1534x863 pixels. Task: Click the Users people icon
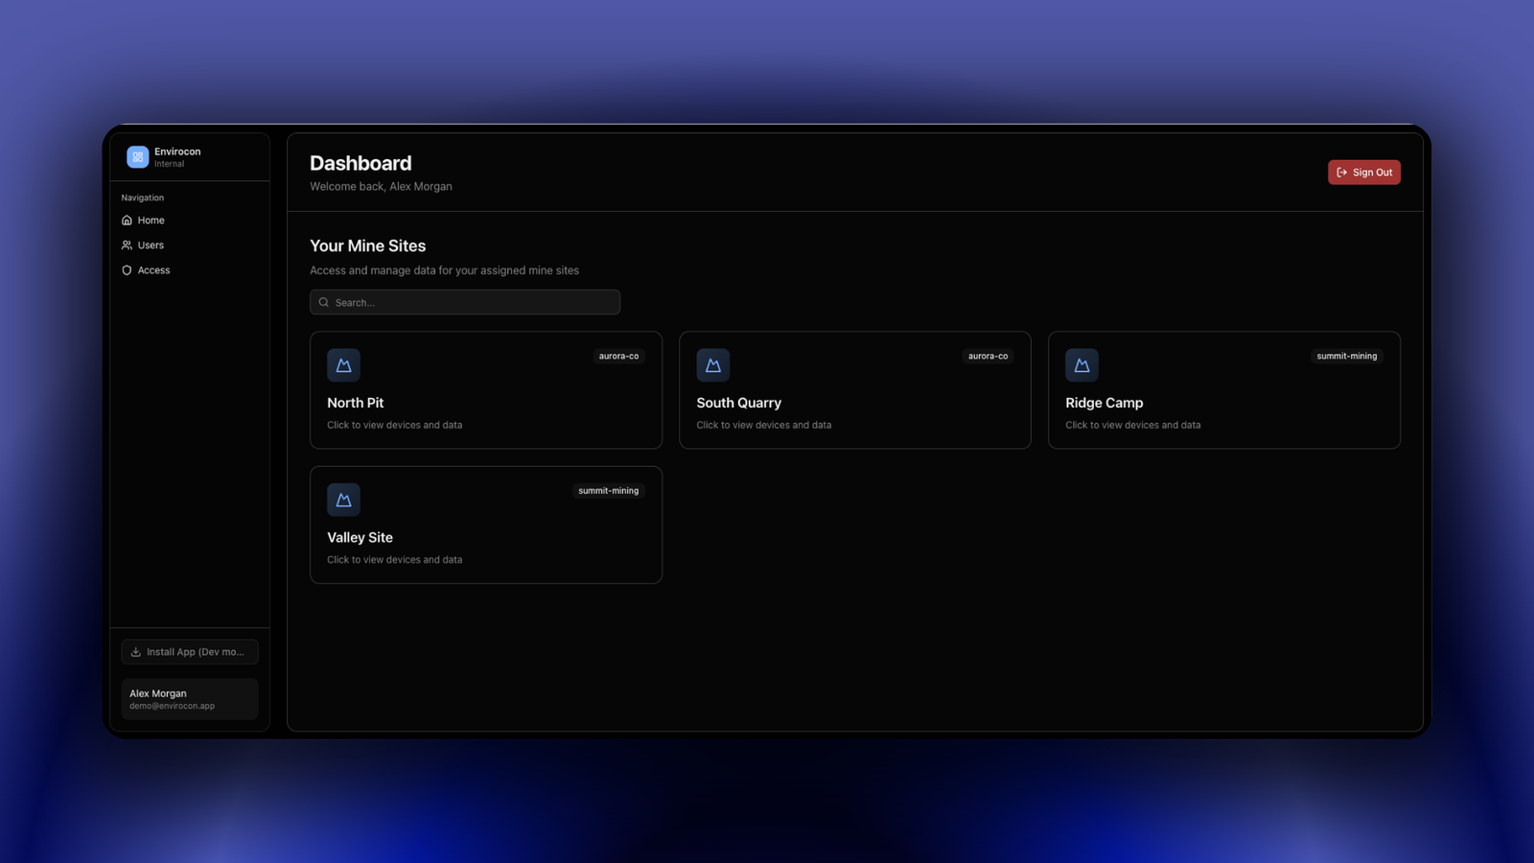pyautogui.click(x=127, y=245)
